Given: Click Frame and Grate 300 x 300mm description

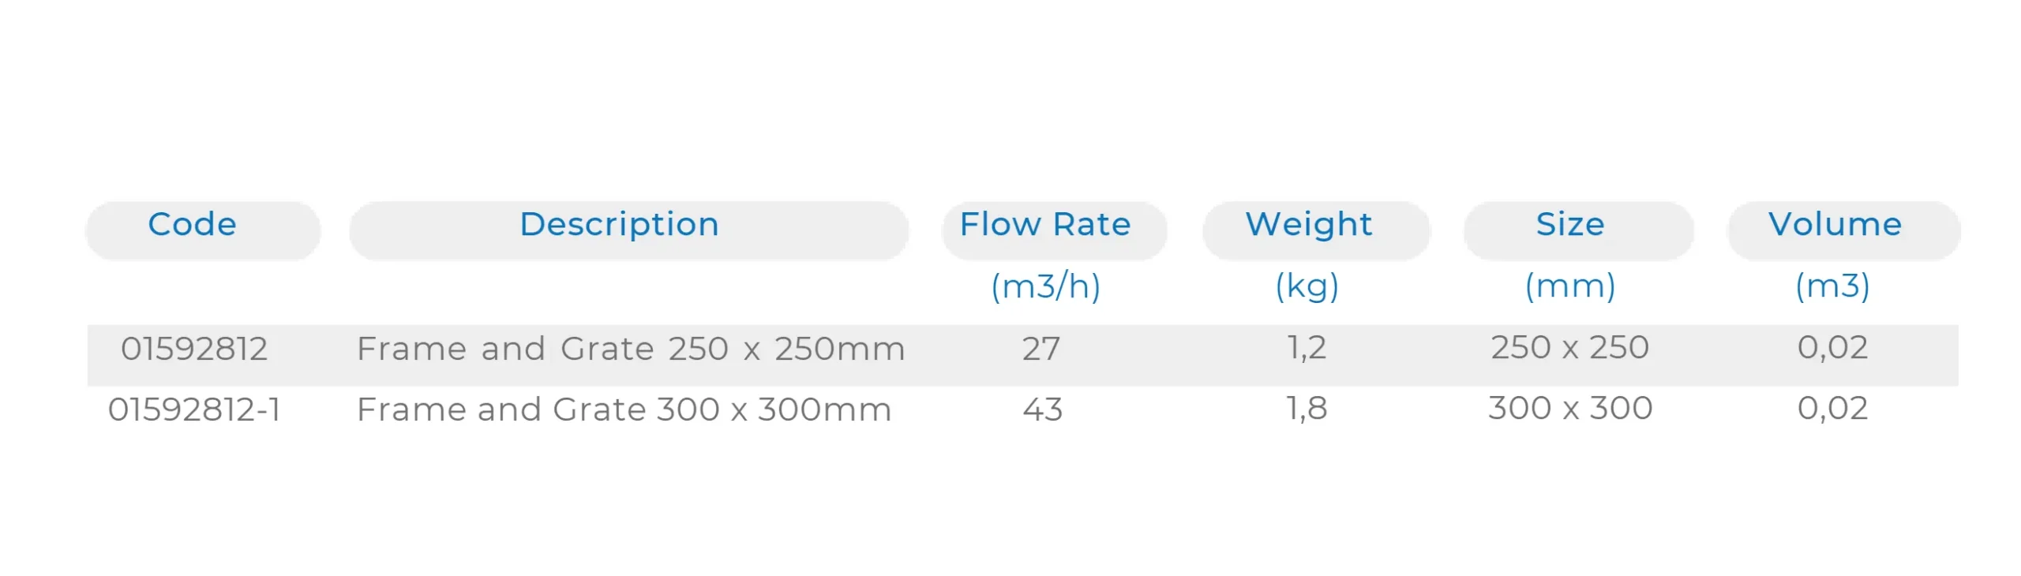Looking at the screenshot, I should coord(624,410).
